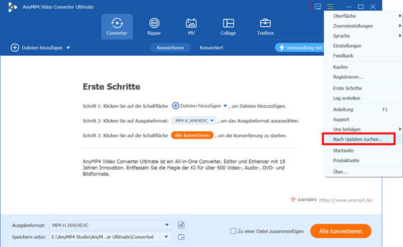Image resolution: width=403 pixels, height=247 pixels.
Task: Open the MV tab
Action: 191,26
